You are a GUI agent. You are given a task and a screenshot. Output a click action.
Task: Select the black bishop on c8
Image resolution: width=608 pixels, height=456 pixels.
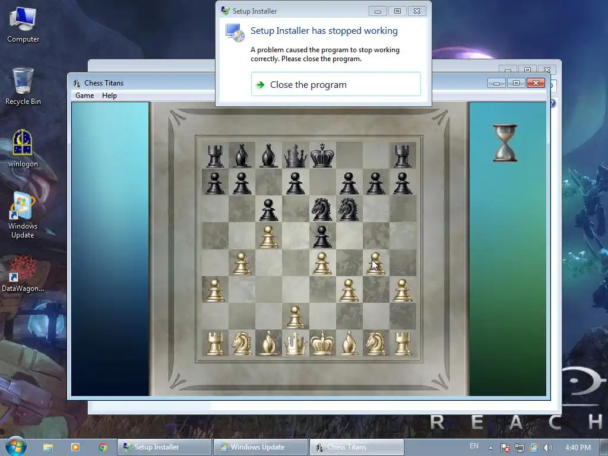269,156
